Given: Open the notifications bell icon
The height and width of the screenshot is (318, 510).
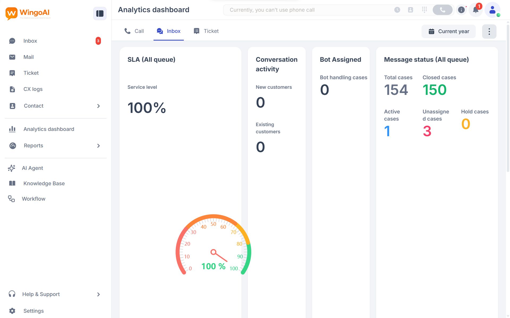Looking at the screenshot, I should [475, 10].
